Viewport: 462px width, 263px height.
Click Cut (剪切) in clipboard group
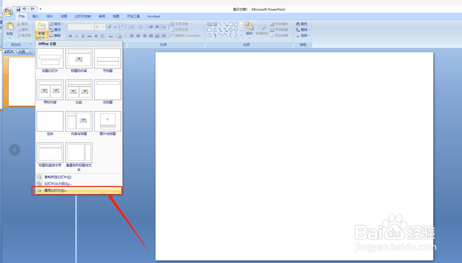pyautogui.click(x=23, y=24)
